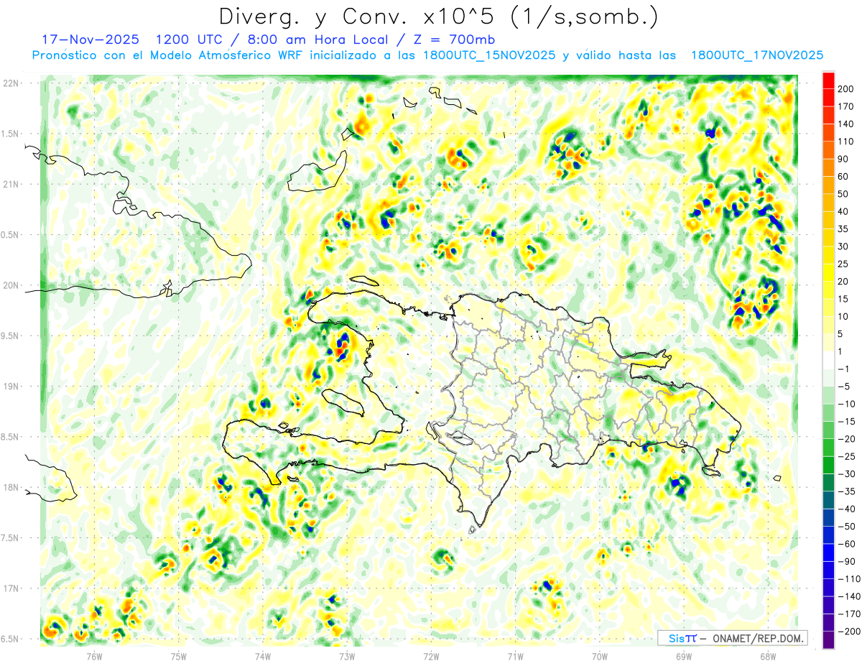Click the 20N latitude axis label
The image size is (862, 666).
pyautogui.click(x=11, y=285)
